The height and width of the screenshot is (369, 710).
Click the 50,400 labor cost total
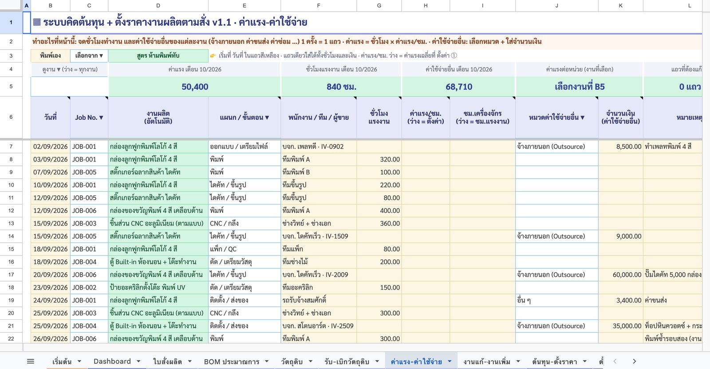(x=195, y=86)
